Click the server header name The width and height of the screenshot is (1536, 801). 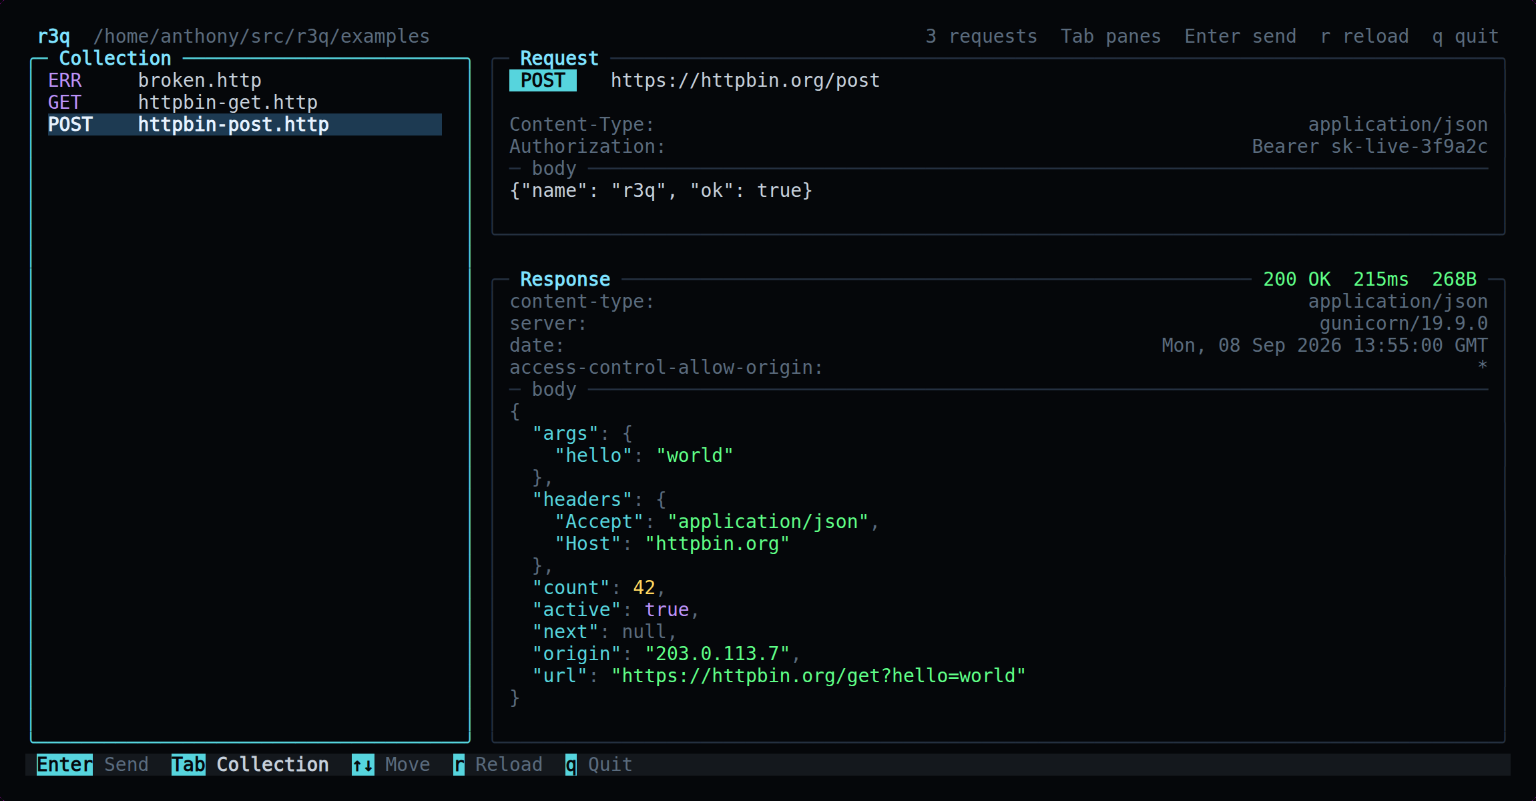click(548, 323)
